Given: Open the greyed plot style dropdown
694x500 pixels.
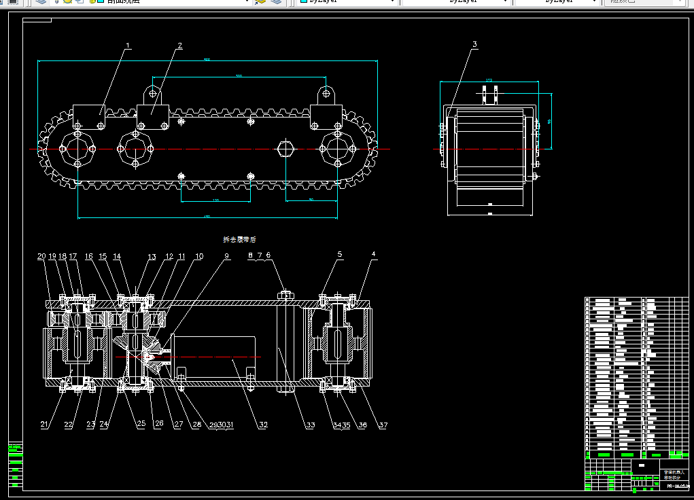Looking at the screenshot, I should (x=644, y=2).
